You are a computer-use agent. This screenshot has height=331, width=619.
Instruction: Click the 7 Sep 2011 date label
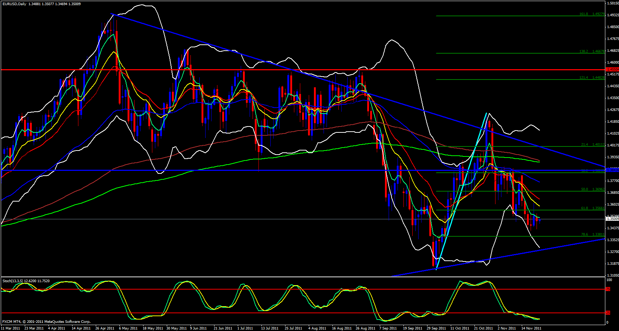389,328
